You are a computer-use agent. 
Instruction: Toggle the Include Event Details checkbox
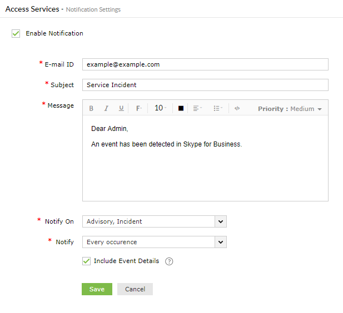(x=86, y=261)
